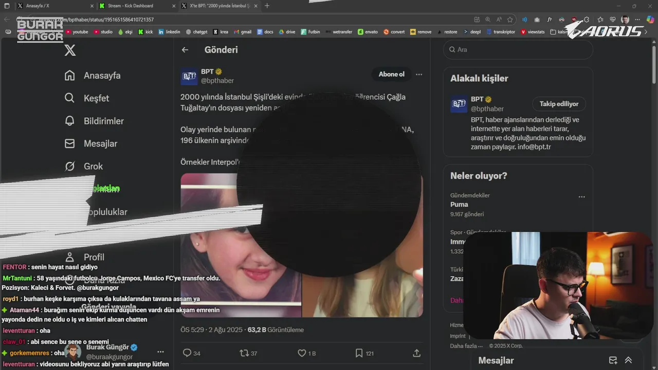Open the viewstats bookmark

(533, 32)
